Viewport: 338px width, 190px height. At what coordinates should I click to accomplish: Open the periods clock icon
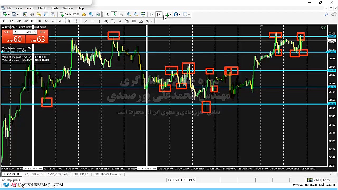(x=176, y=14)
